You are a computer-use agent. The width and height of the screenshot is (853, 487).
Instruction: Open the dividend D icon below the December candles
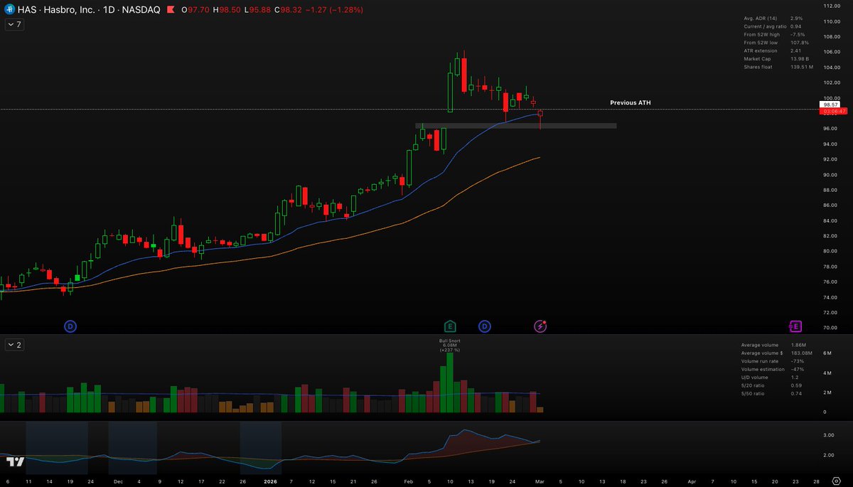pos(70,326)
